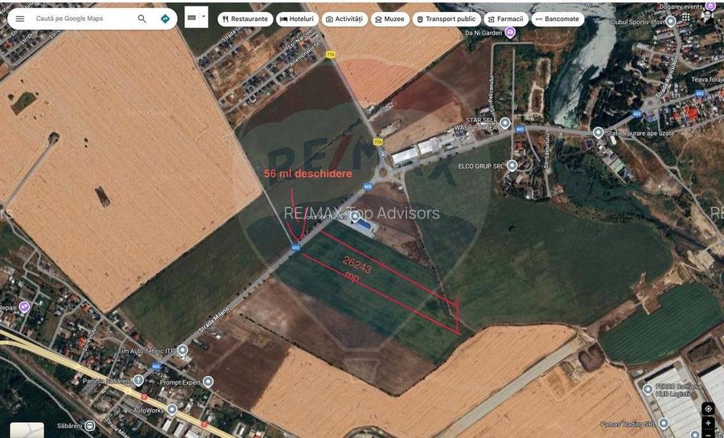Image resolution: width=724 pixels, height=438 pixels.
Task: Open the Tim Auto Tehnic ITP pin
Action: click(183, 350)
